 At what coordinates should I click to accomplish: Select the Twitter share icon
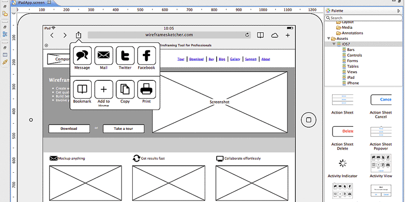pyautogui.click(x=125, y=56)
